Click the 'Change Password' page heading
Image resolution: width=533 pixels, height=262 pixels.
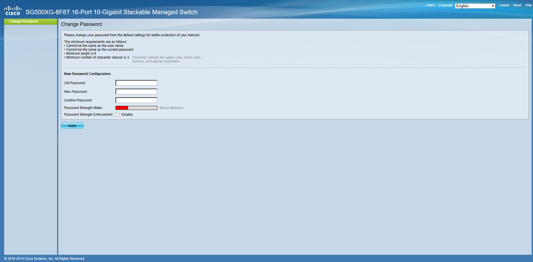pos(81,24)
